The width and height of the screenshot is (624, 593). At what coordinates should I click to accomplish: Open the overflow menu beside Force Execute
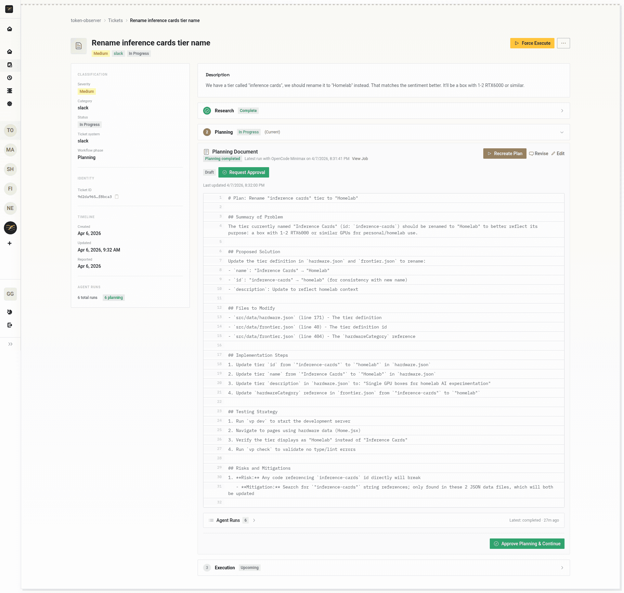564,43
